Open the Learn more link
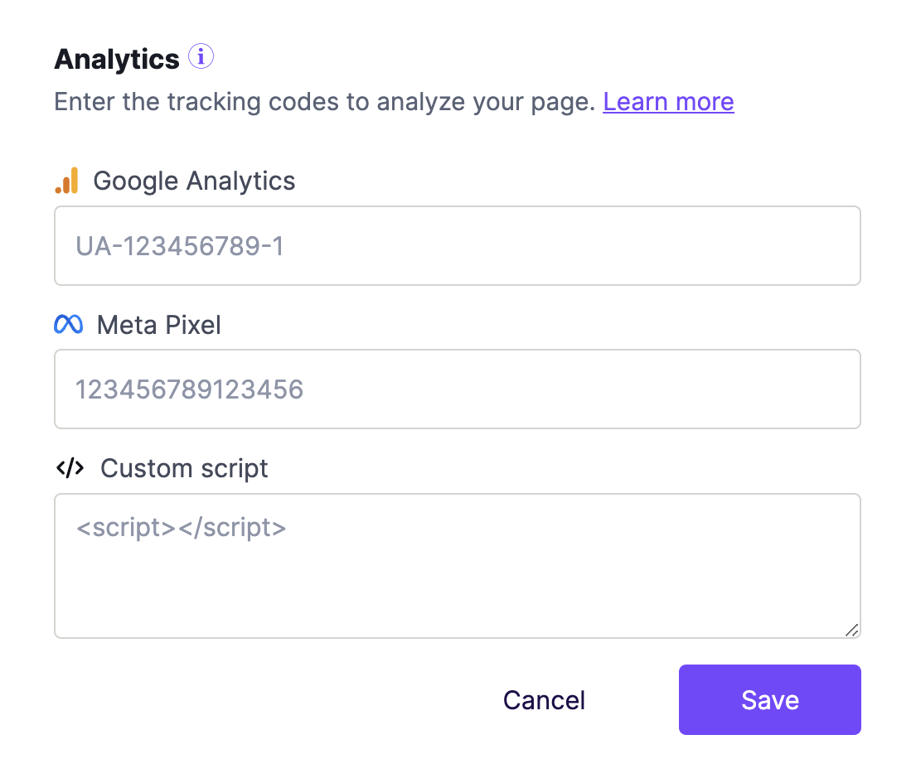The height and width of the screenshot is (759, 916). coord(668,102)
